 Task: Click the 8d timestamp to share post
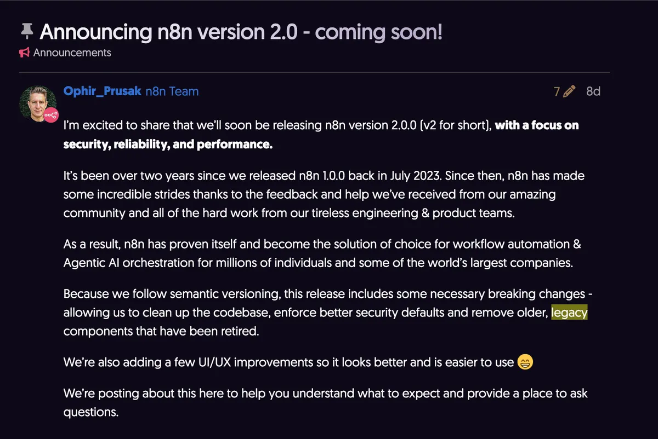click(593, 91)
